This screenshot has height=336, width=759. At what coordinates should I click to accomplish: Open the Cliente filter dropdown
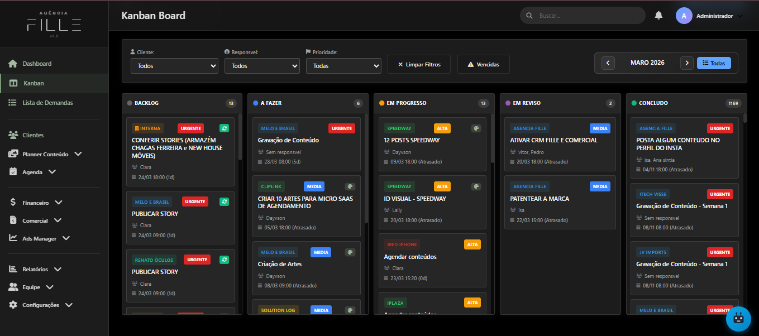pos(174,66)
